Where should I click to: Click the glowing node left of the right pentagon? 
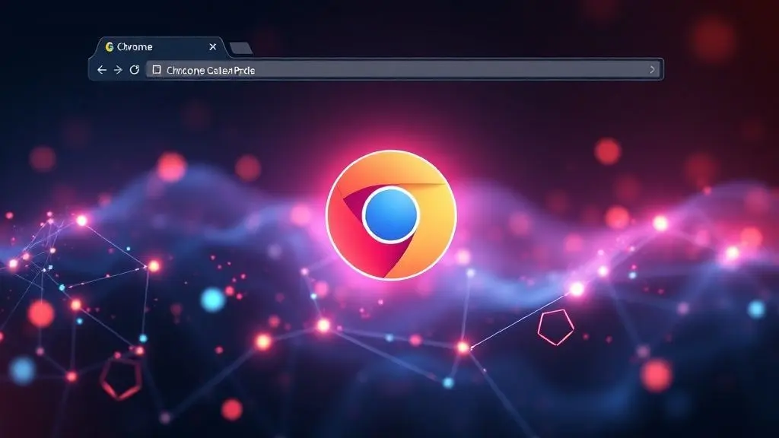pos(463,348)
